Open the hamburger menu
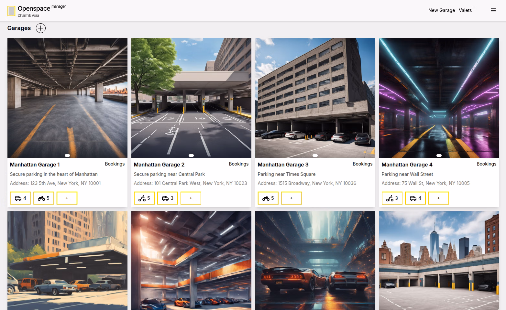This screenshot has height=310, width=506. (x=493, y=10)
